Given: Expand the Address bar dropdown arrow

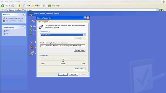Looking at the screenshot, I should pyautogui.click(x=157, y=10).
